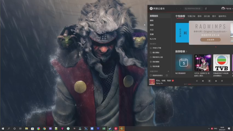
Task: Click the RADWIMPS banner support button
Action: (210, 40)
